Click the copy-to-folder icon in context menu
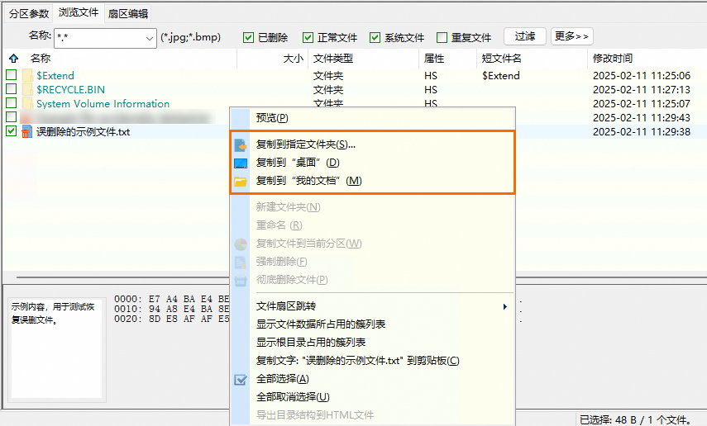The image size is (707, 426). tap(241, 145)
